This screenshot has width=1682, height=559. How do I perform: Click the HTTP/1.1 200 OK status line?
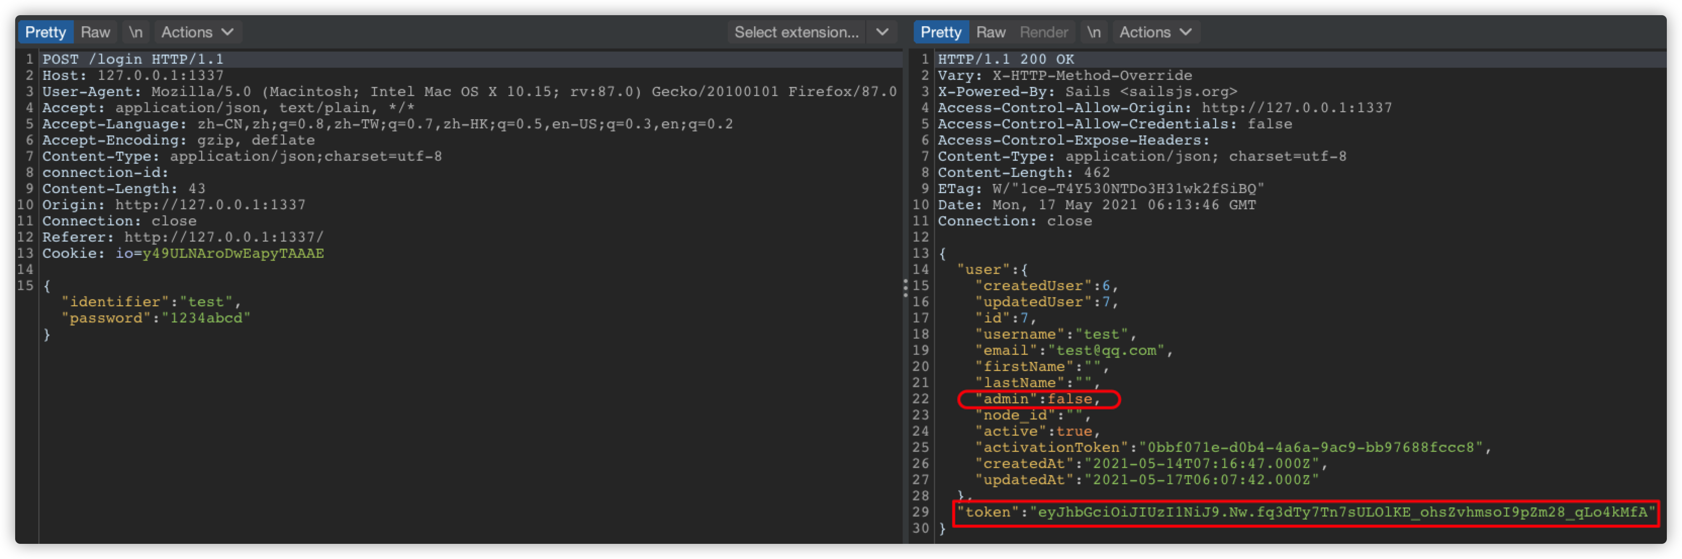(x=1006, y=59)
